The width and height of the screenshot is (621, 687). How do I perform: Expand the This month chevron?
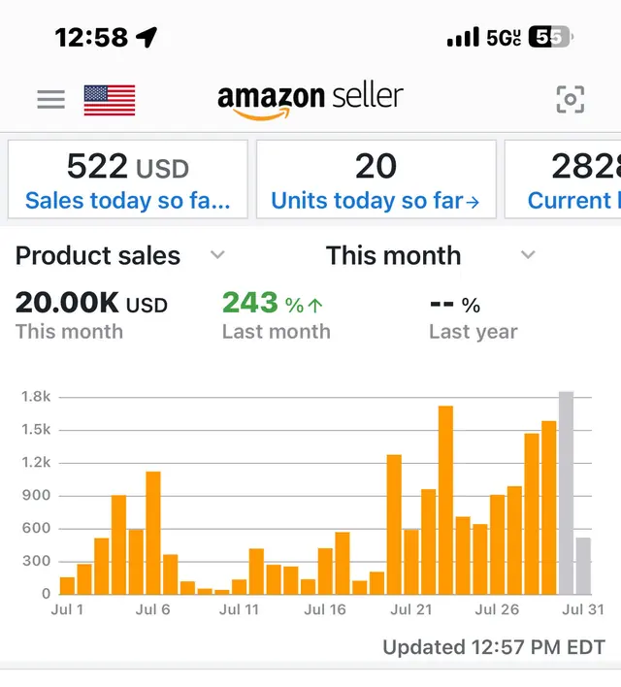tap(528, 254)
